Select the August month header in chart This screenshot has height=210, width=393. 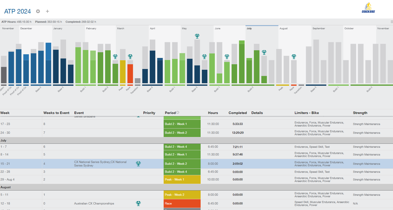tap(284, 28)
